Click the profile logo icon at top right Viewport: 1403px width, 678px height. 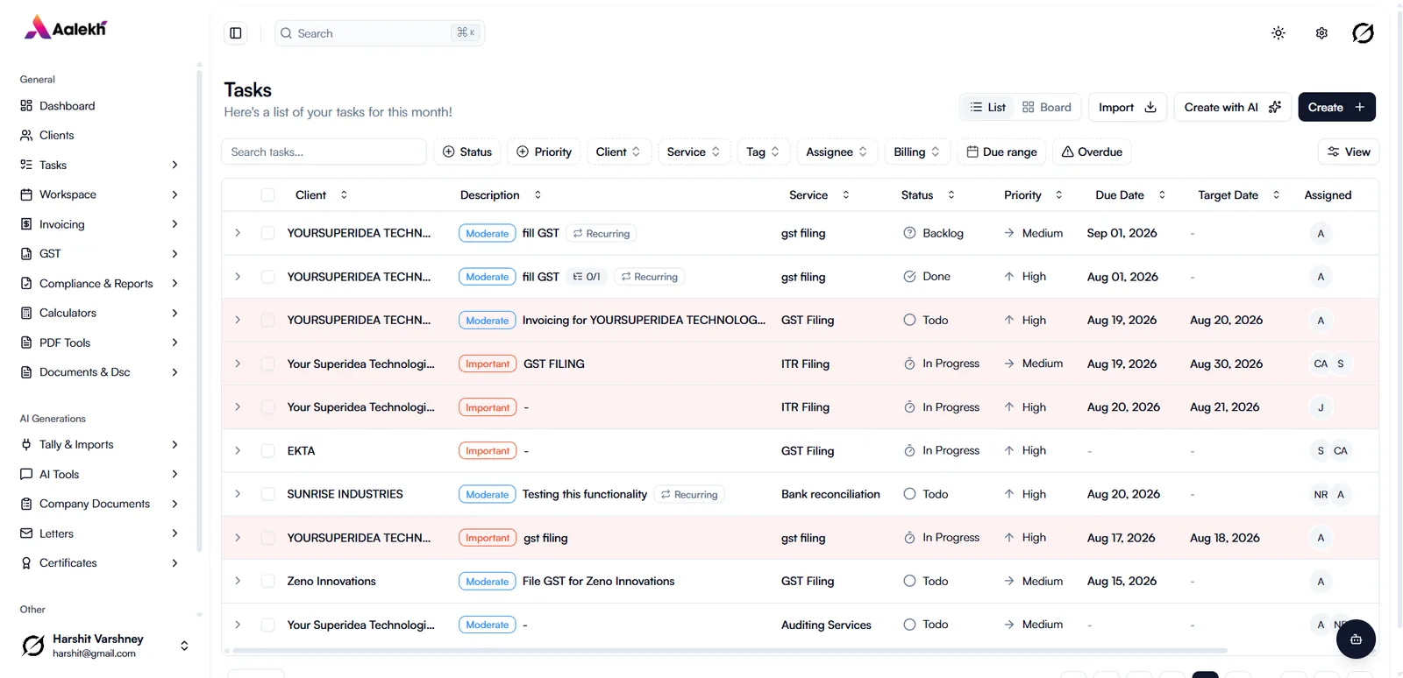(x=1363, y=33)
